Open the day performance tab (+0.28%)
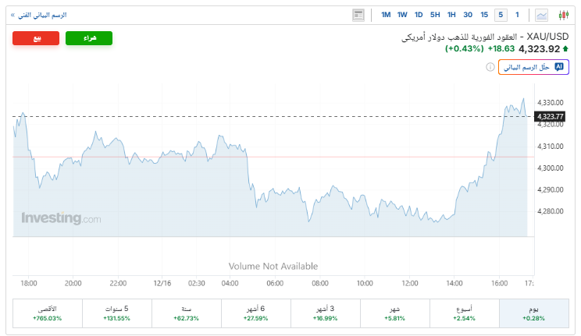581x336 pixels. (533, 313)
